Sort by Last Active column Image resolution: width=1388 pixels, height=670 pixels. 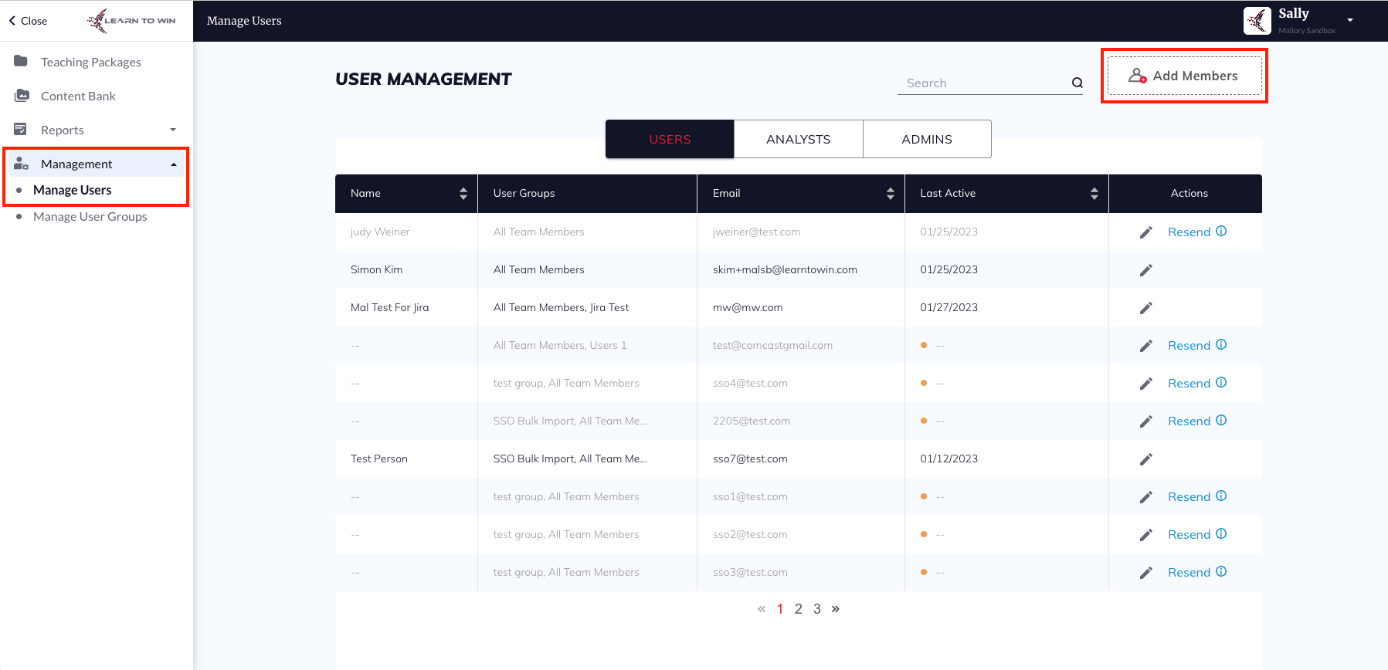tap(1094, 194)
